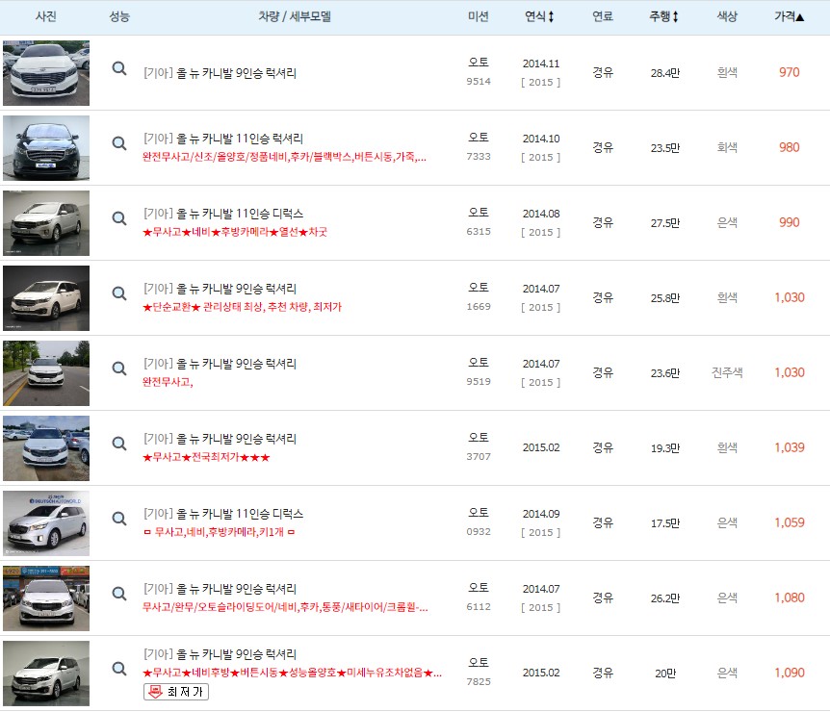Click price 1,039

pos(790,448)
